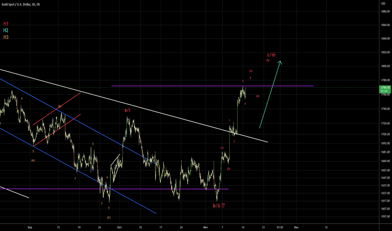This screenshot has width=392, height=231.
Task: Click the 1647.00 price axis value
Action: [386, 178]
